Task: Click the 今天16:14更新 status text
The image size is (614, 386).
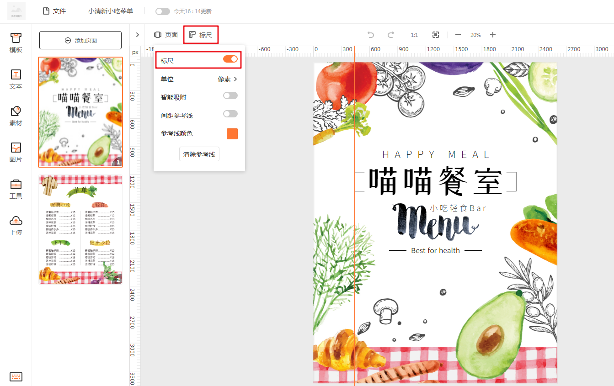Action: point(192,11)
